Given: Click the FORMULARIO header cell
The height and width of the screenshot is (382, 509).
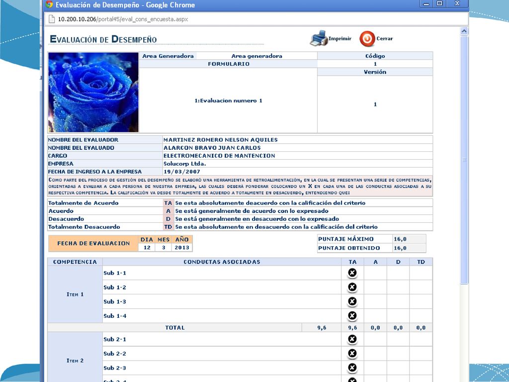Looking at the screenshot, I should click(x=229, y=64).
